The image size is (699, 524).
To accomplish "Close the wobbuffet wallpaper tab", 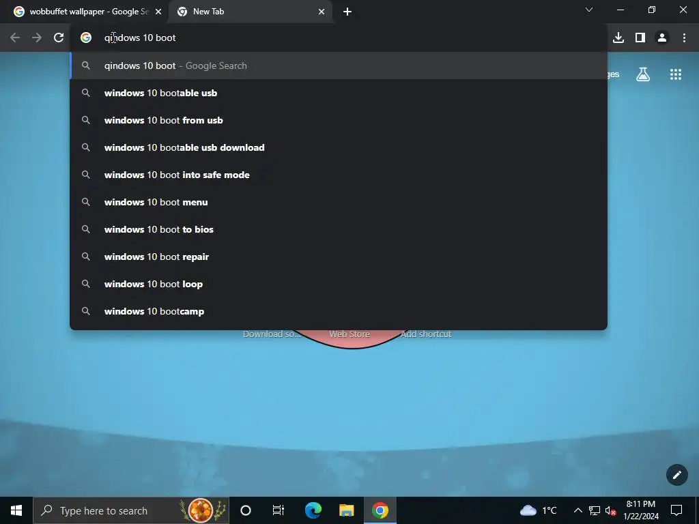I will click(158, 12).
